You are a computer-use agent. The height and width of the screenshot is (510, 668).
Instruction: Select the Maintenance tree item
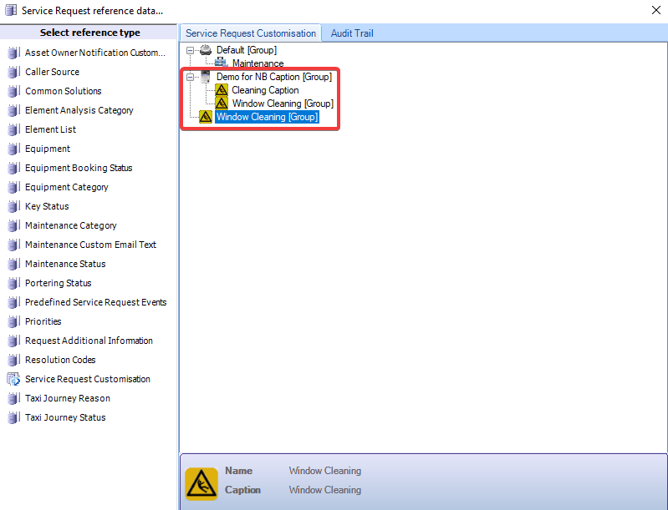coord(258,63)
